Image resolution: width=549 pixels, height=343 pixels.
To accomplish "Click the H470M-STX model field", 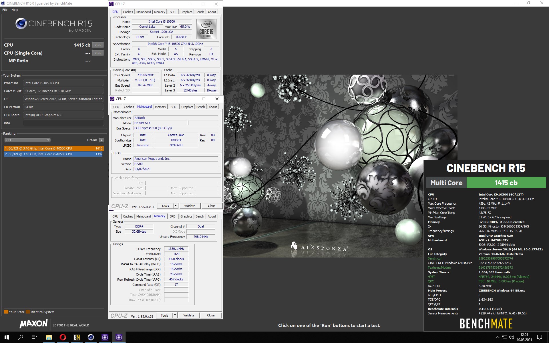I will (x=160, y=123).
